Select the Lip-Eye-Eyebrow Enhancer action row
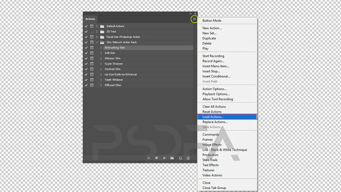The image size is (341, 192). (148, 75)
